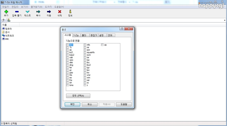The width and height of the screenshot is (227, 126).
Task: Select the tbz2 extension label
Action: 89,65
